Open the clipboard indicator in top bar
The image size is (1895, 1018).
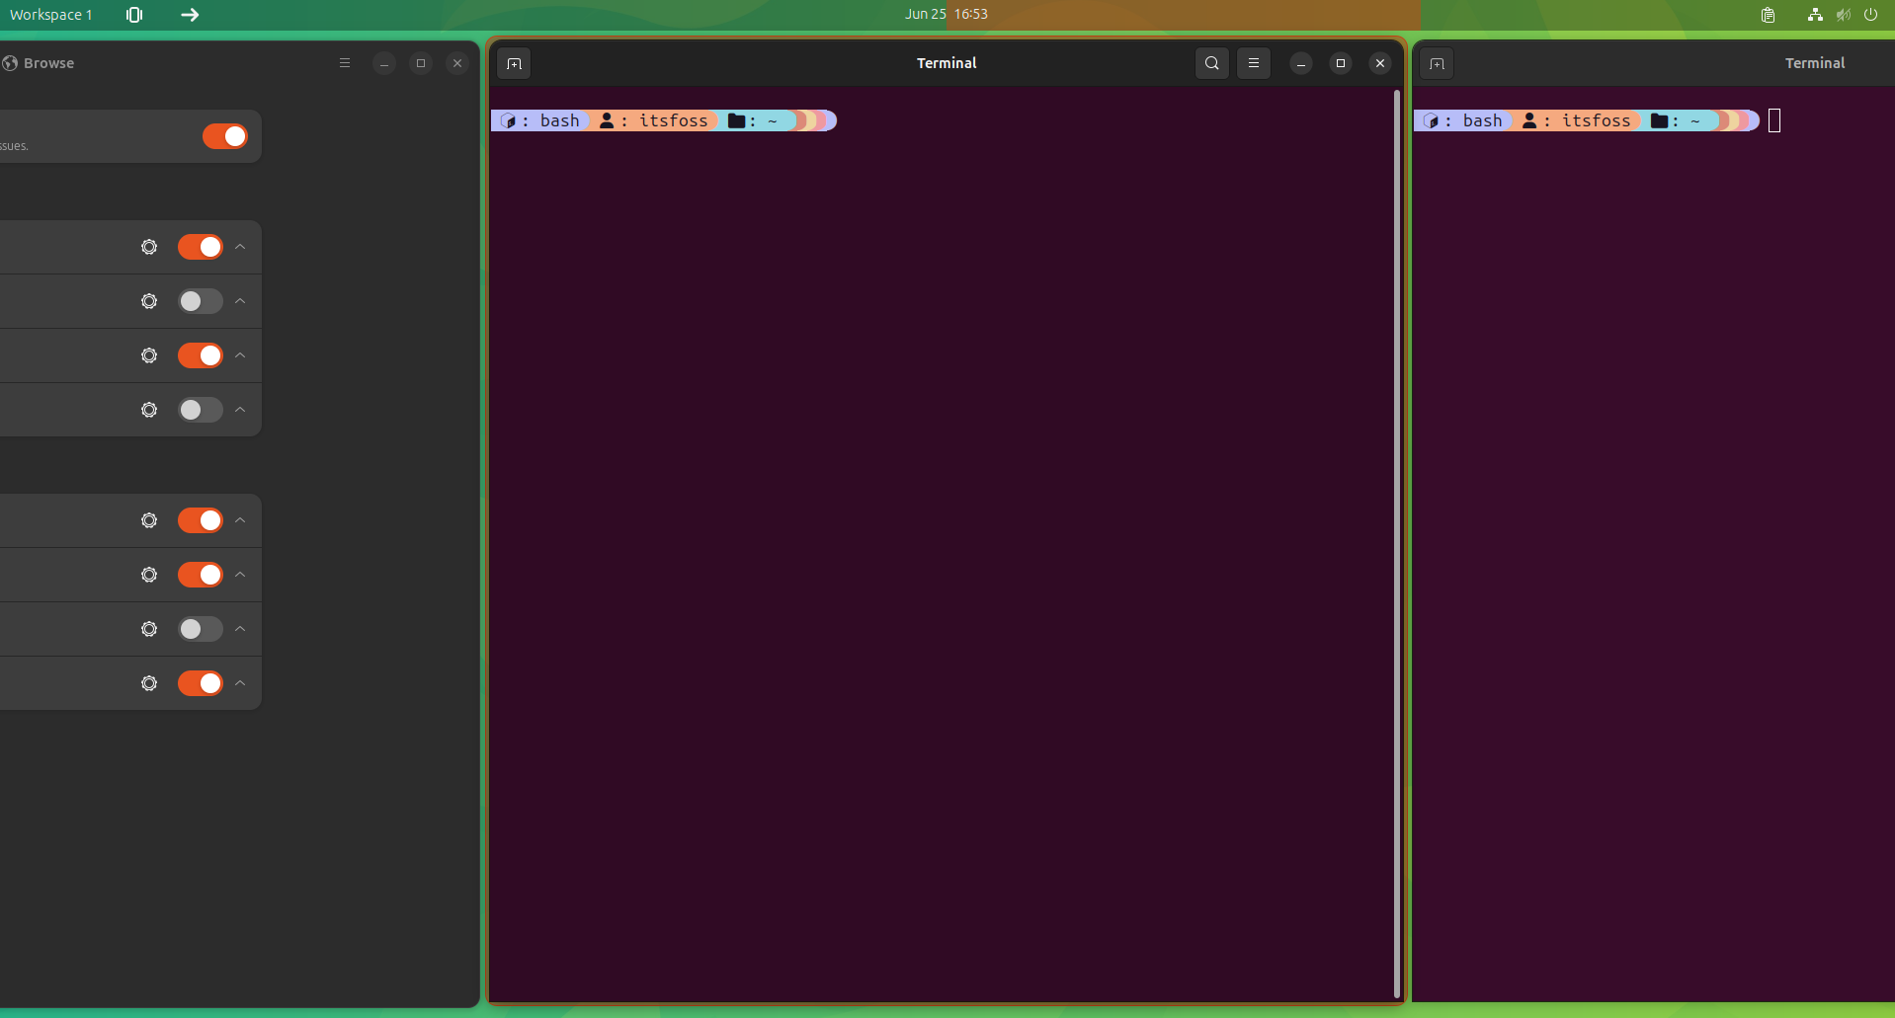[x=1768, y=15]
